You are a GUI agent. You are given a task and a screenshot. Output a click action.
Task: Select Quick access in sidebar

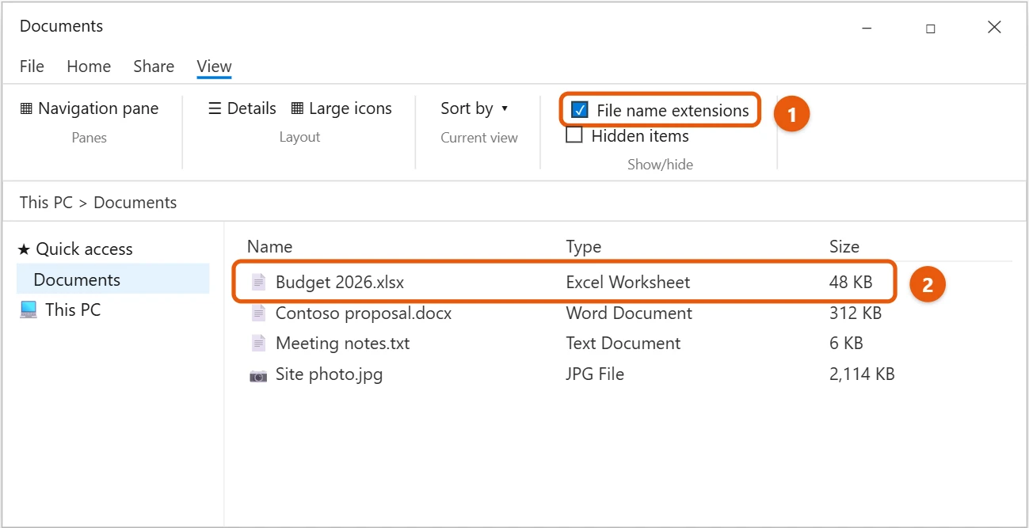(75, 249)
